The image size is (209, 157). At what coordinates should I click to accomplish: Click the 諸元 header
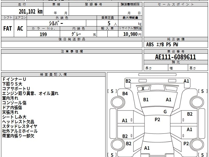point(176,62)
